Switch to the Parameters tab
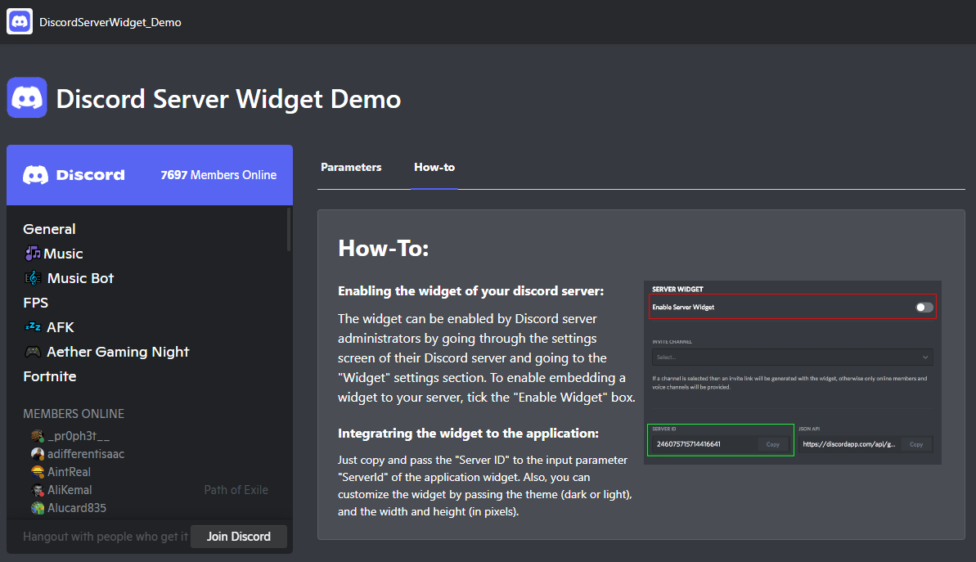This screenshot has width=976, height=562. (x=351, y=167)
